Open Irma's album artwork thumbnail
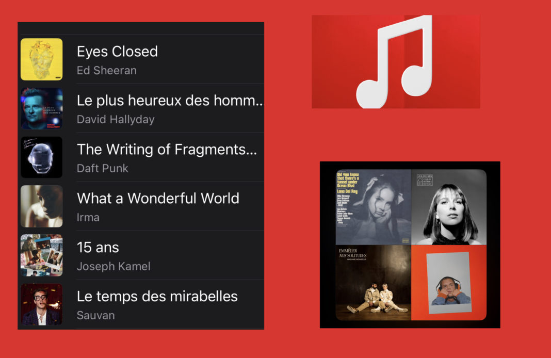 (41, 206)
